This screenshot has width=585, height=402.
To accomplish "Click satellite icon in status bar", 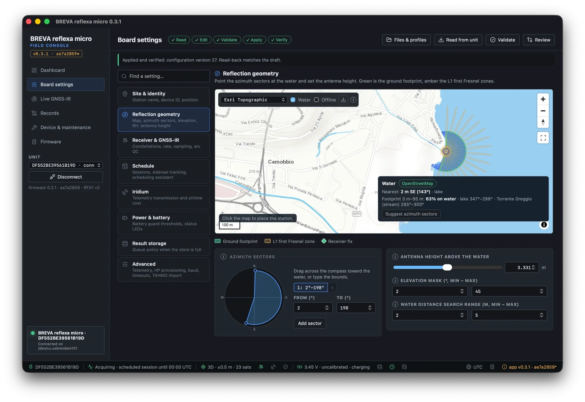I will pos(261,367).
